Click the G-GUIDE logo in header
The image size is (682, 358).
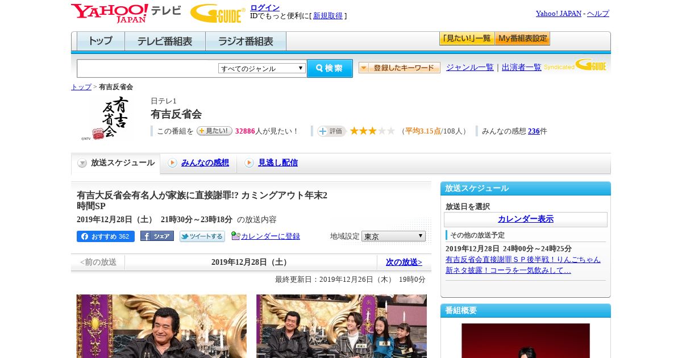218,13
